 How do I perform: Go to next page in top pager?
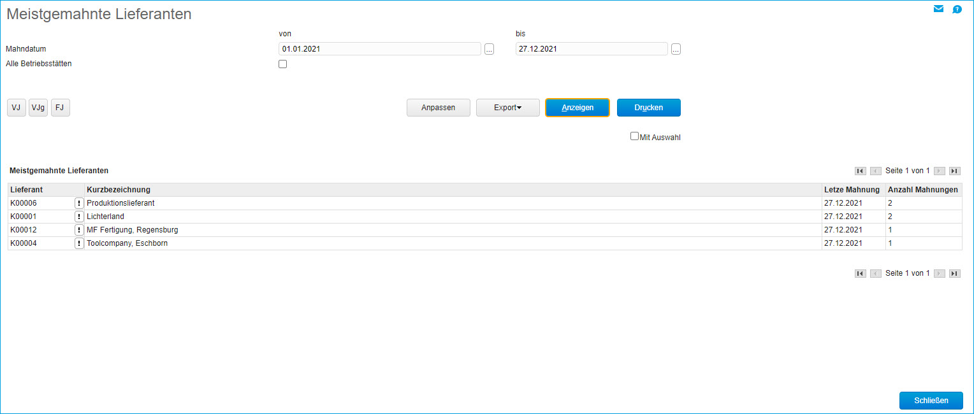(939, 171)
